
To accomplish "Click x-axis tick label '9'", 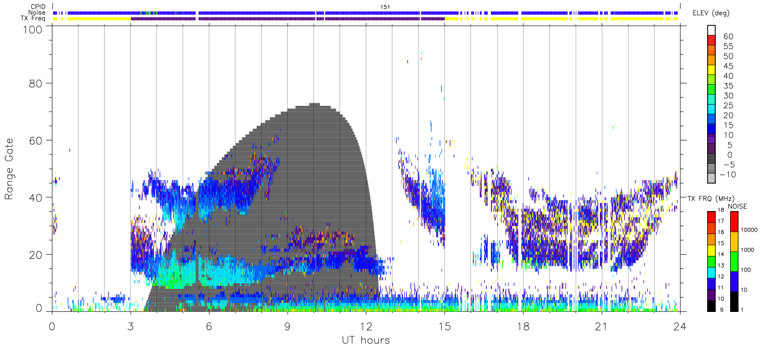I will [x=287, y=326].
